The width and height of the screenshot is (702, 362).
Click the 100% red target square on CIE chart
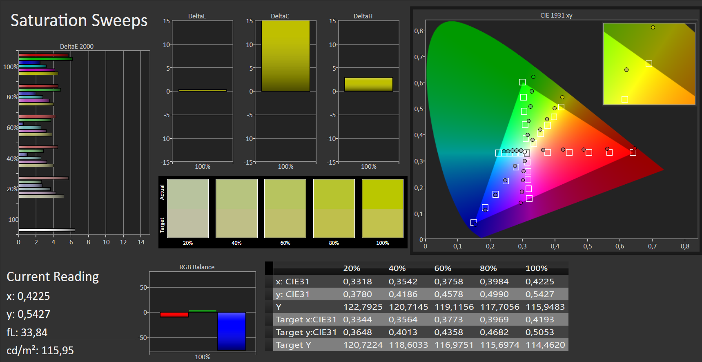(x=633, y=152)
